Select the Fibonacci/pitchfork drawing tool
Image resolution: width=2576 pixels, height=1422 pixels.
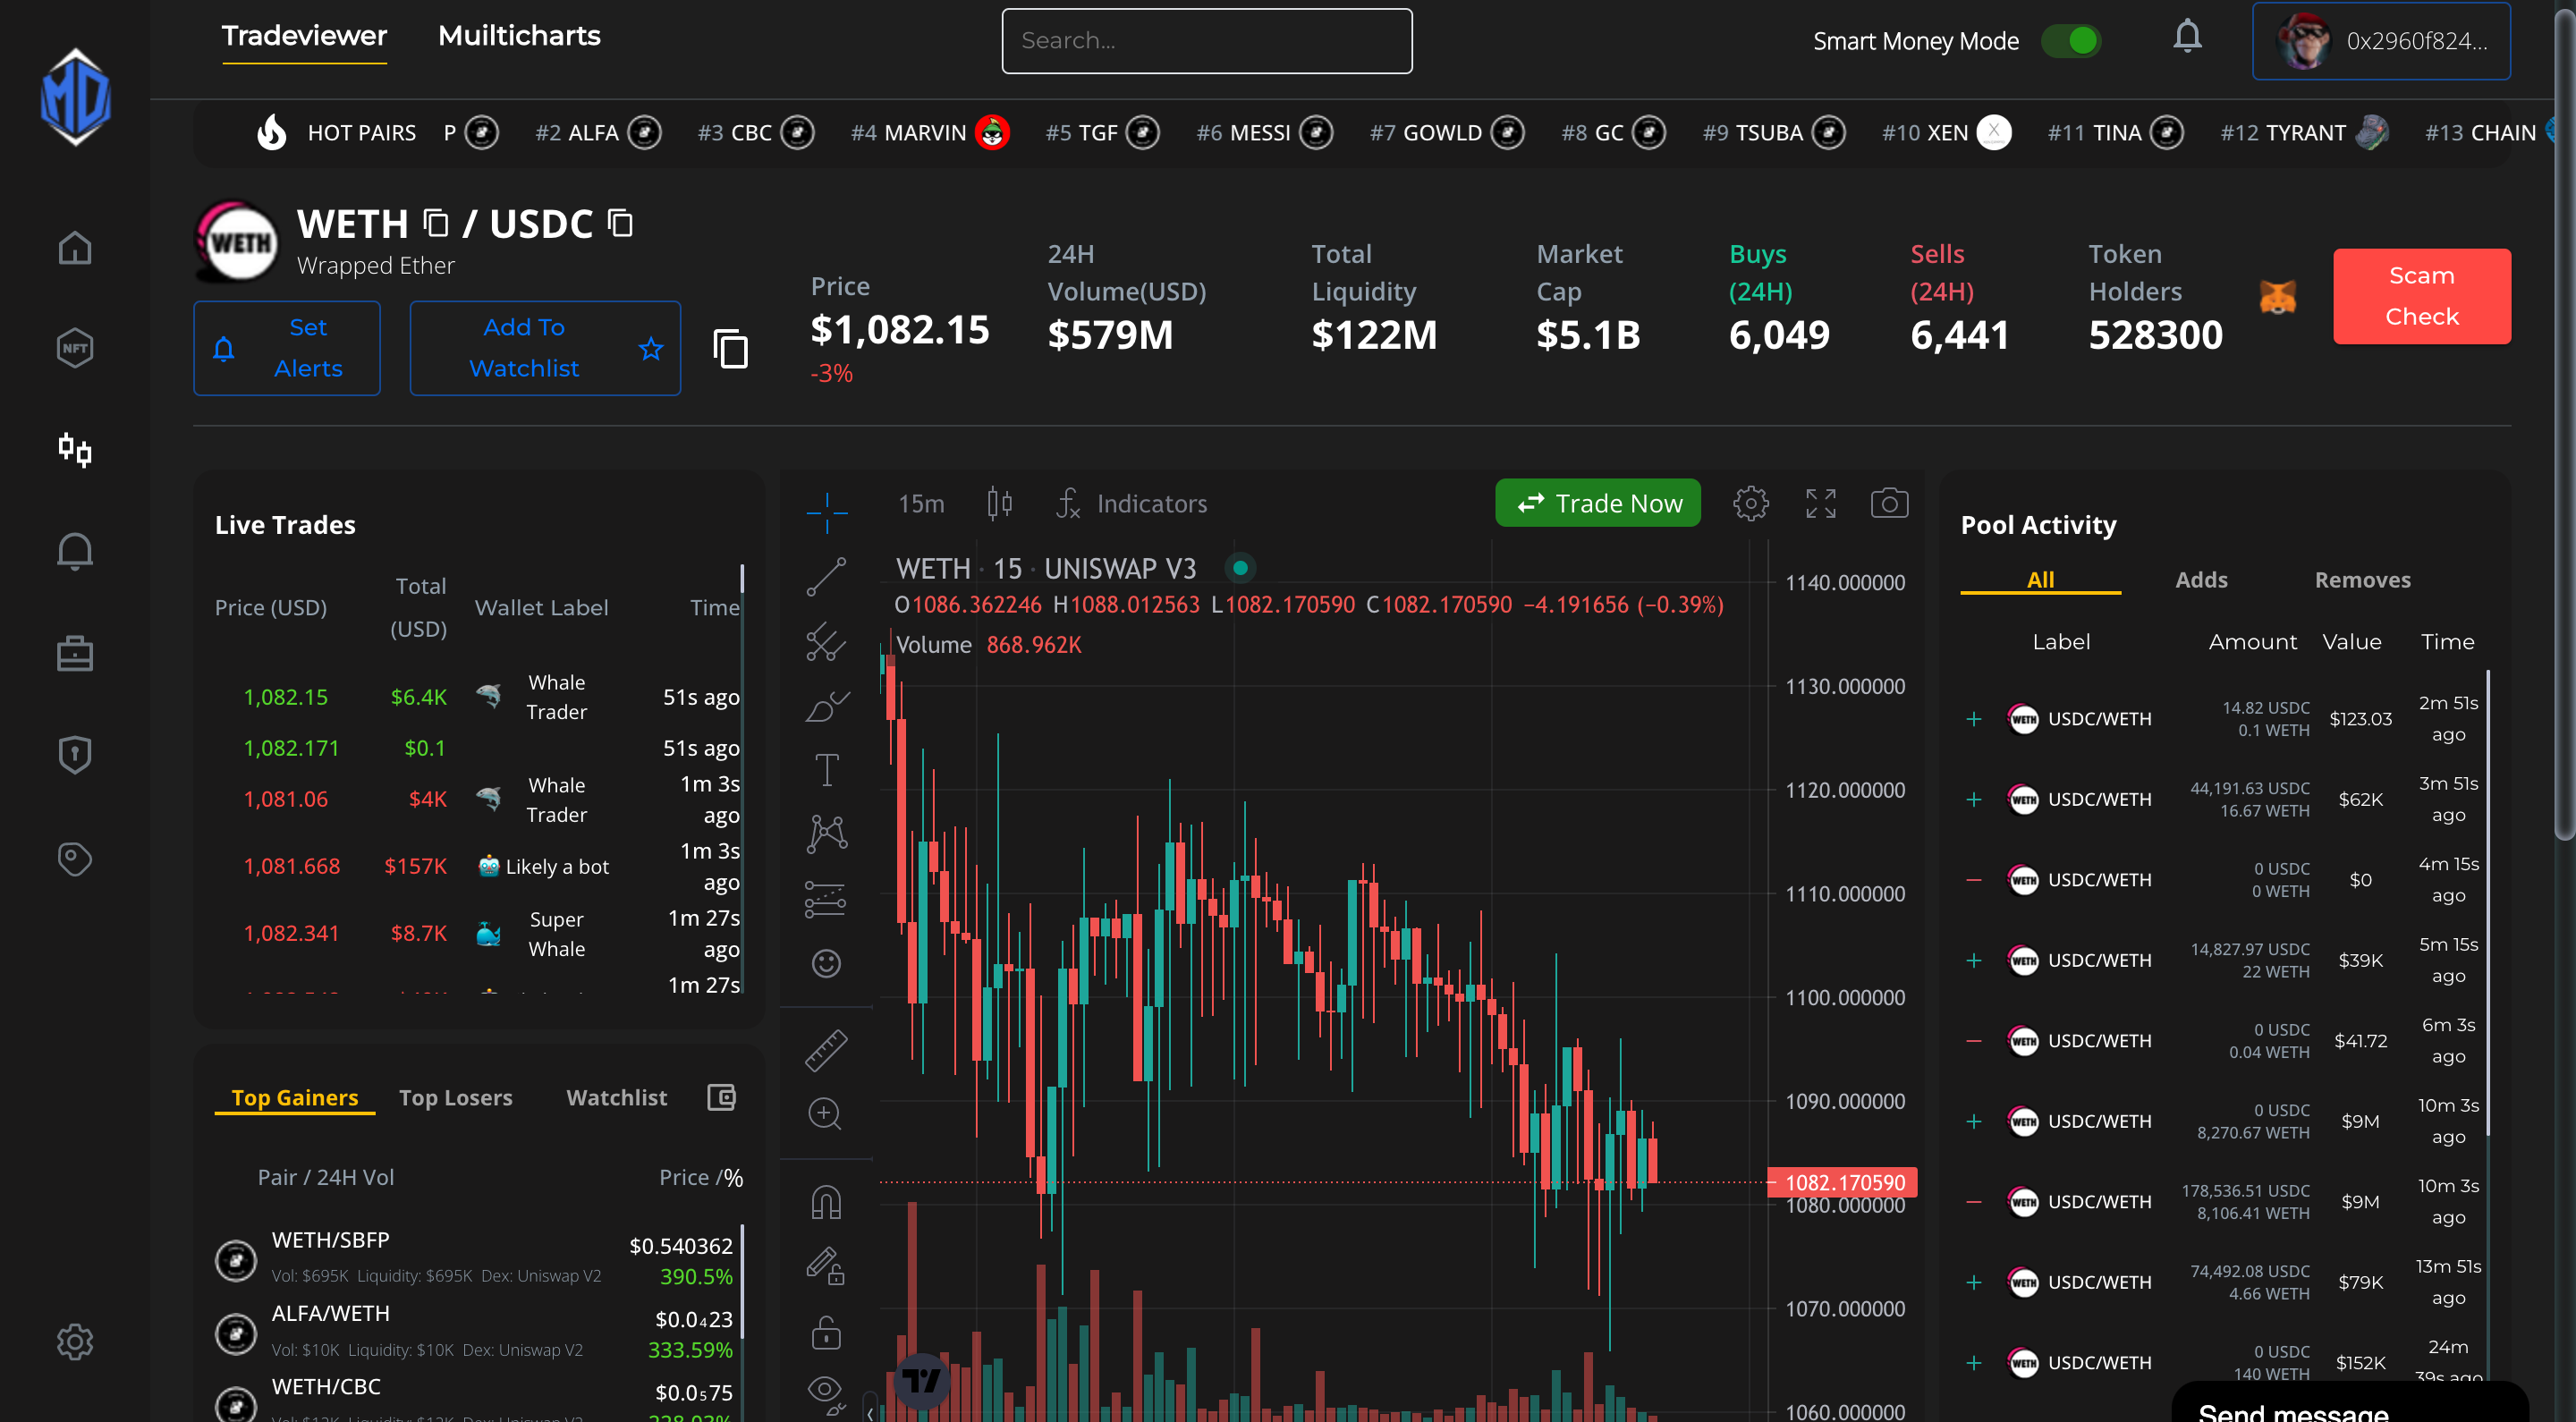click(x=827, y=642)
